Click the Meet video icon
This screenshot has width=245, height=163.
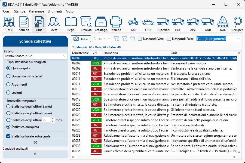click(x=54, y=23)
